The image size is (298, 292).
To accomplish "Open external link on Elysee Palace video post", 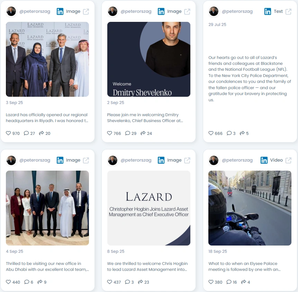I will 288,160.
